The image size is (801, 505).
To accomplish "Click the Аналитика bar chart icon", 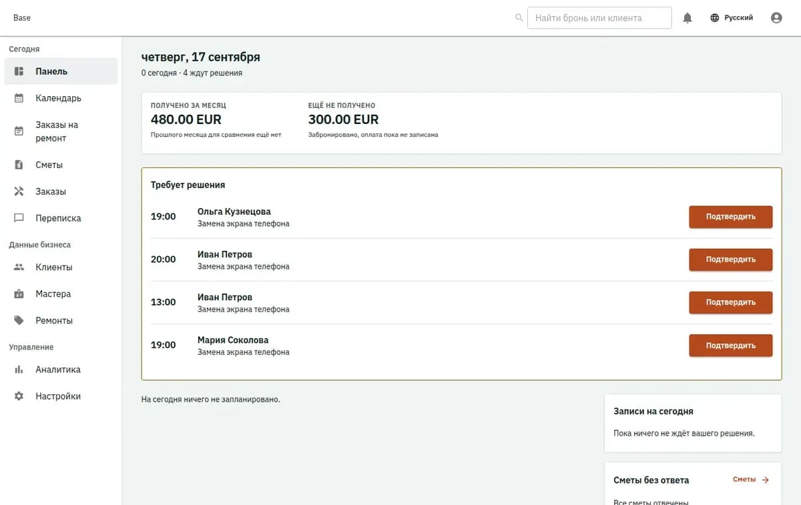I will click(19, 370).
